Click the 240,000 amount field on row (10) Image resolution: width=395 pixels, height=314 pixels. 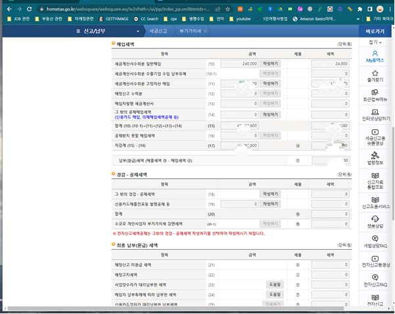[239, 64]
